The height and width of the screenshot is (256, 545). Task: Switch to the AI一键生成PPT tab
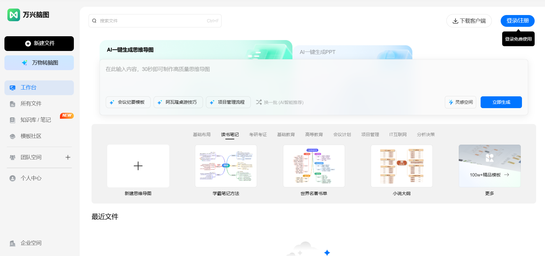click(x=318, y=52)
